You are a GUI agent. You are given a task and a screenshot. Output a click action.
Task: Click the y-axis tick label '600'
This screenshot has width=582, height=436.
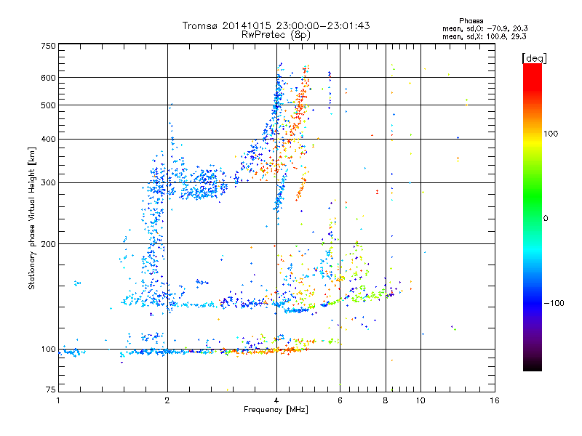coord(48,78)
